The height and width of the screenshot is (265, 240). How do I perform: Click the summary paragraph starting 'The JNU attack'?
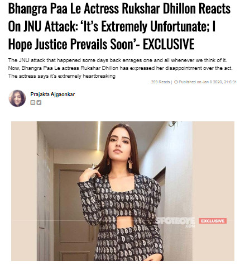click(120, 68)
